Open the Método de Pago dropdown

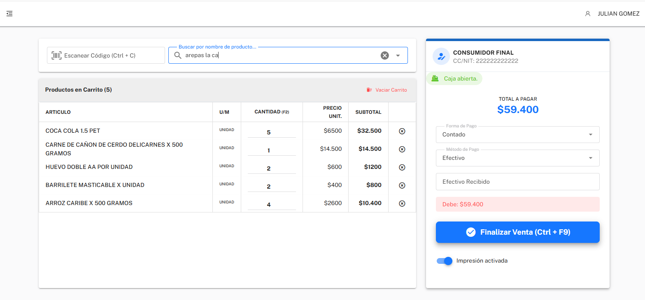tap(518, 158)
